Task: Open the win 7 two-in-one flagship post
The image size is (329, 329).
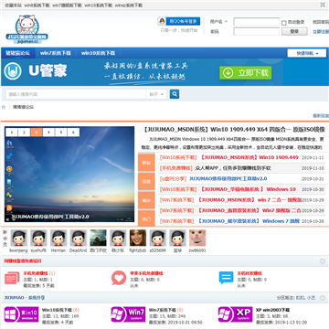Action: click(249, 200)
